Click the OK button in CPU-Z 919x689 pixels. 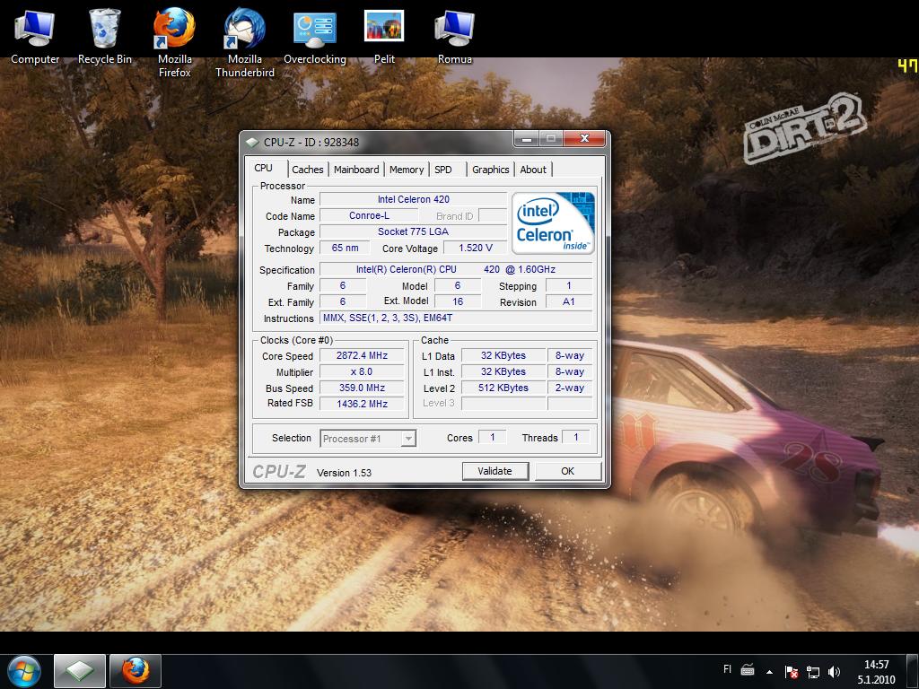click(568, 471)
